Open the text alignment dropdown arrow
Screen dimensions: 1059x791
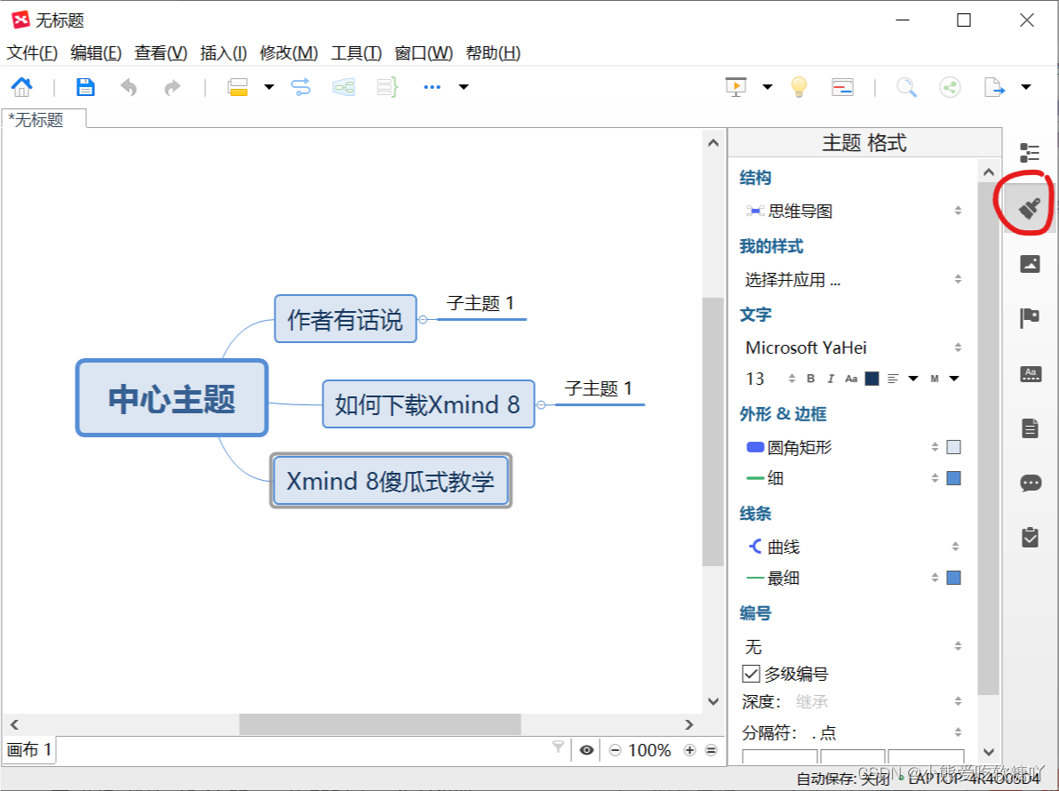tap(913, 379)
